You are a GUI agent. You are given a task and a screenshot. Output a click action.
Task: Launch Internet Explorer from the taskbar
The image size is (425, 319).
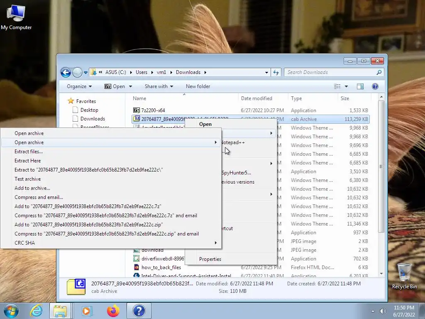(36, 311)
